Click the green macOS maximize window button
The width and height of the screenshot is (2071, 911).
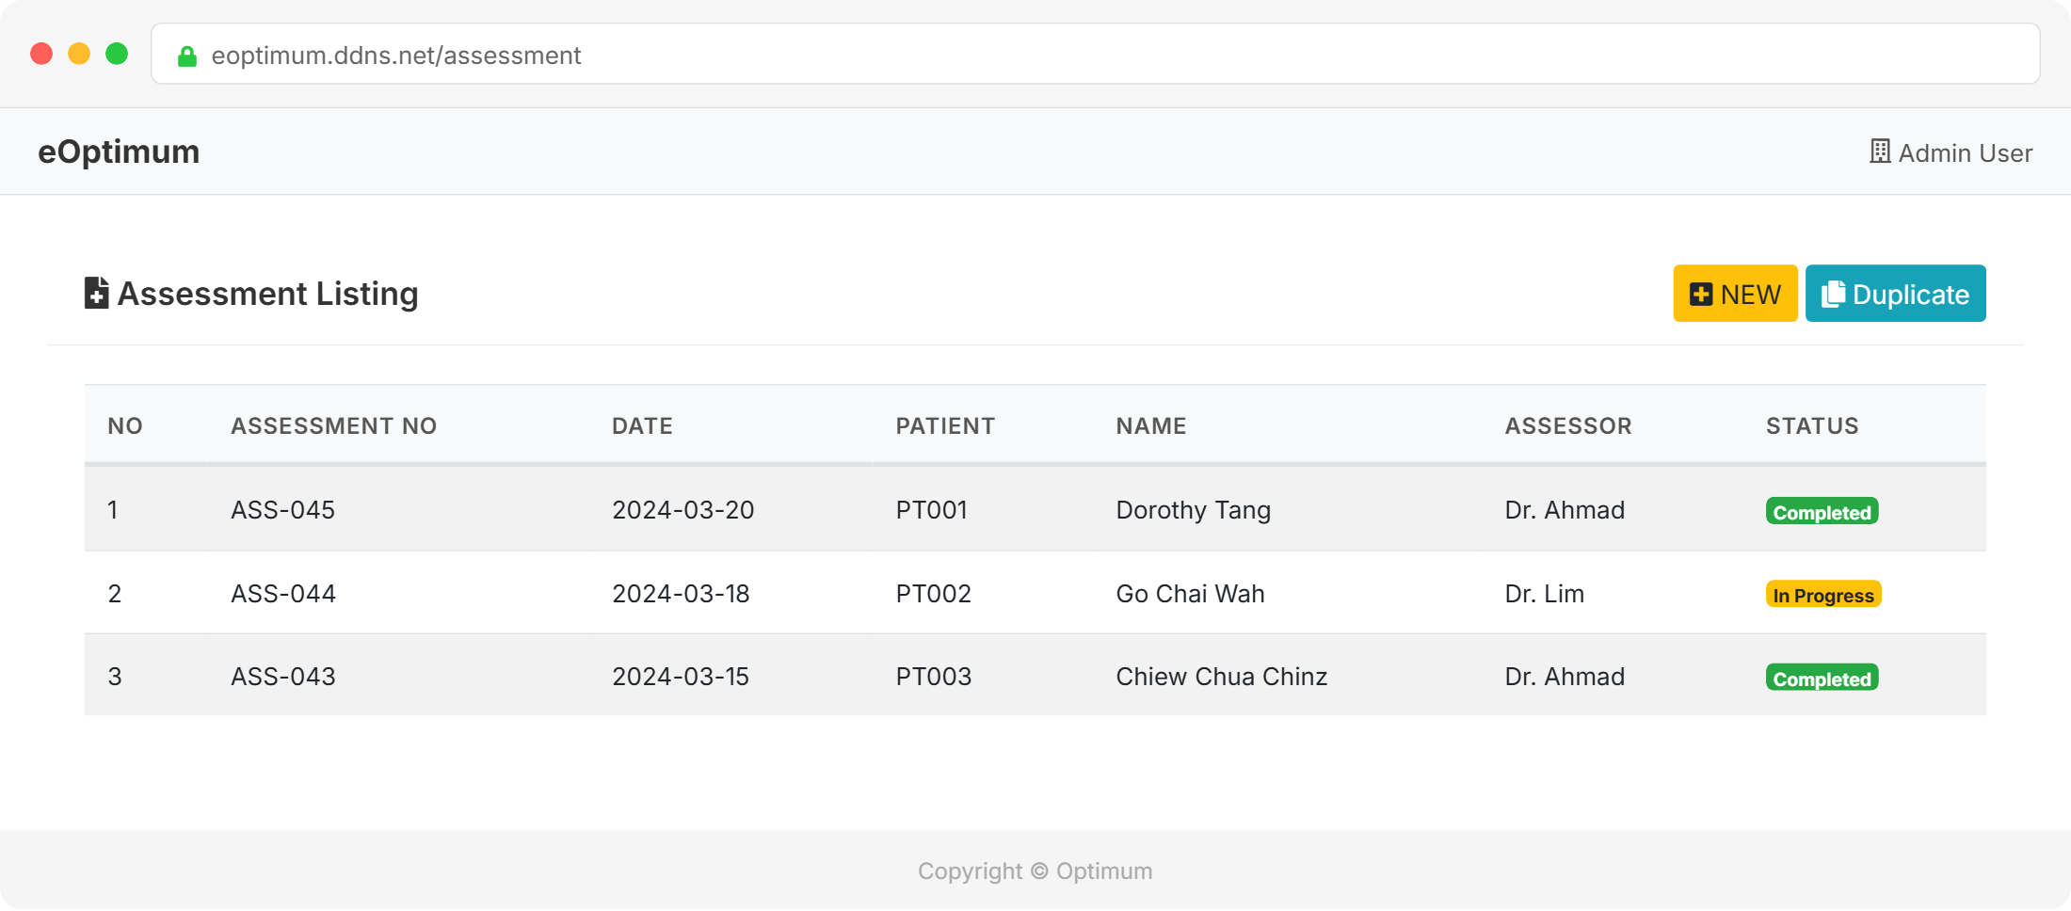[x=117, y=54]
